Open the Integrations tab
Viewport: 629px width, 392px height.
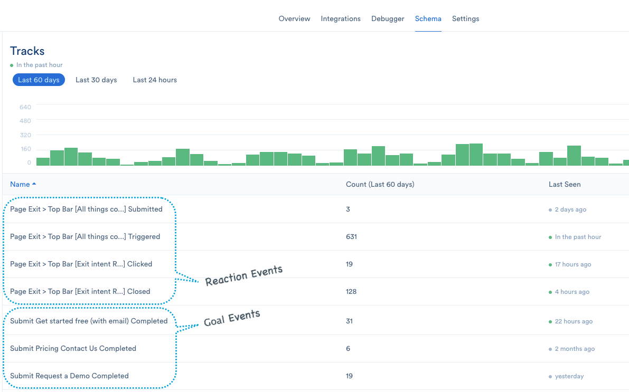point(340,18)
